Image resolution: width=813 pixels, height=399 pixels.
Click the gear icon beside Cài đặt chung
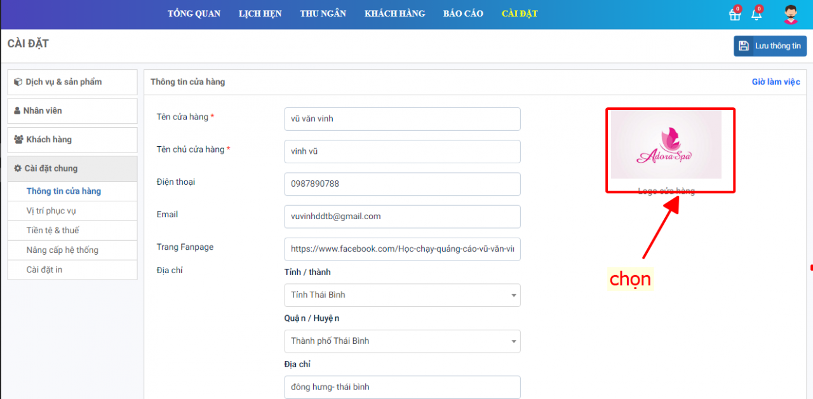(x=18, y=168)
